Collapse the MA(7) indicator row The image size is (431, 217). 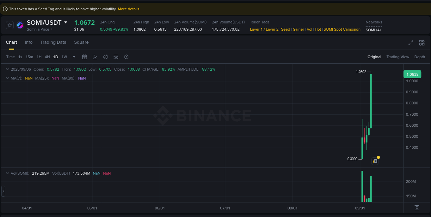point(7,78)
